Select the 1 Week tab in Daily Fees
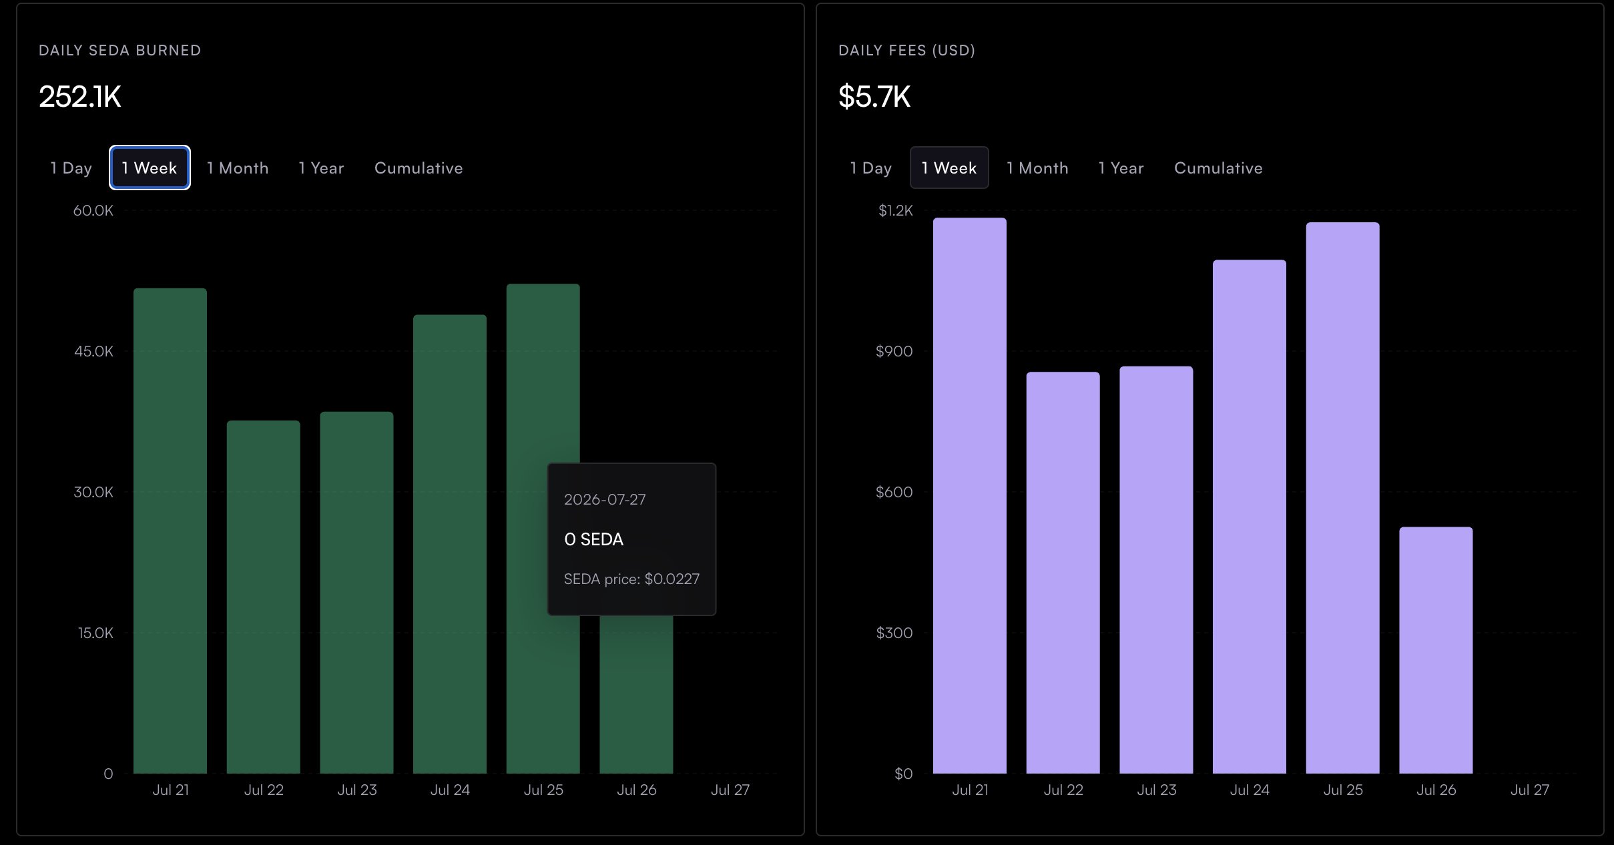This screenshot has height=845, width=1614. [949, 168]
